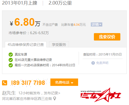Click the address 河北省石家庄市新华区西三庄街

click(27, 99)
